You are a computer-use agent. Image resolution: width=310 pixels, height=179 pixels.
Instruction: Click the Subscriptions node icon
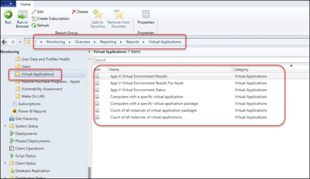pyautogui.click(x=15, y=104)
